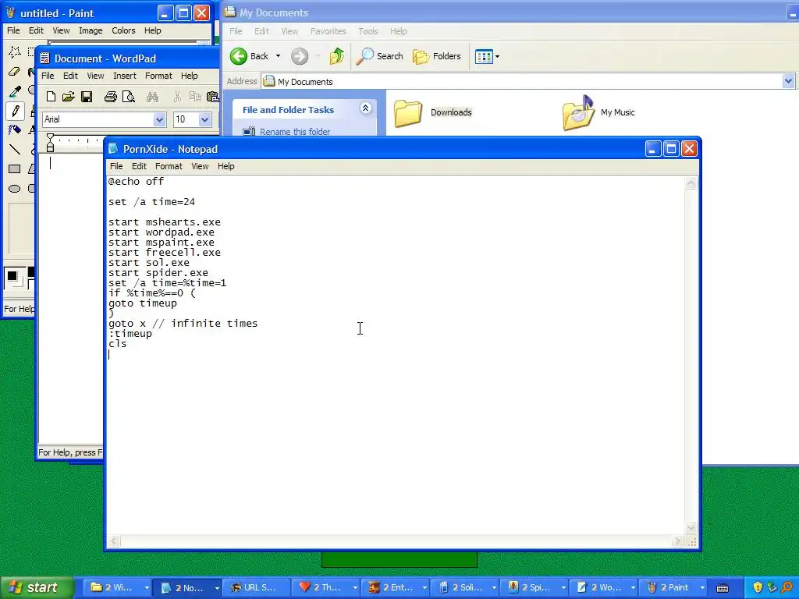Open Notepad's File menu

coord(116,166)
